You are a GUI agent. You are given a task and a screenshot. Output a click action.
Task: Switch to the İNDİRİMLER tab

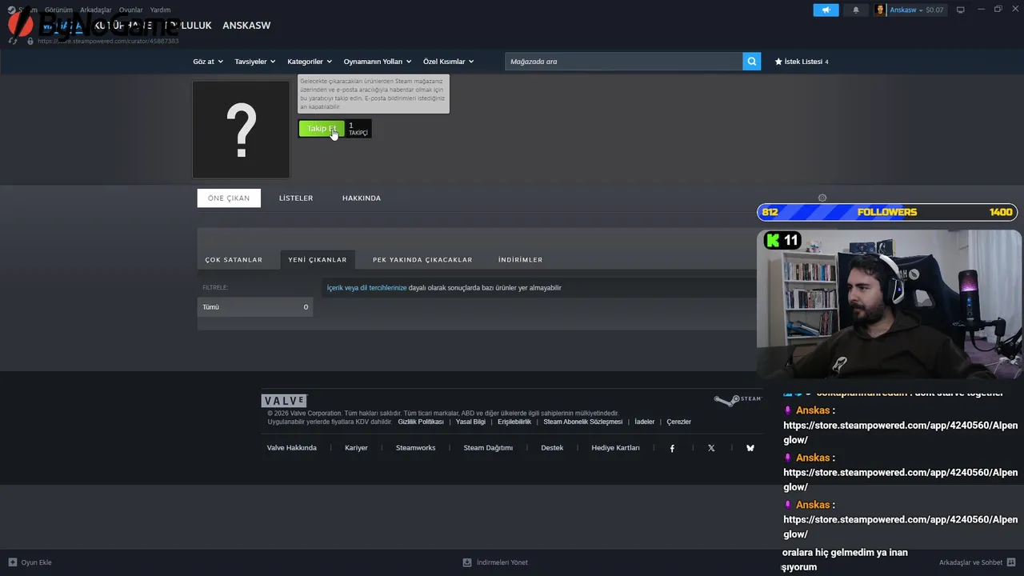[x=520, y=259]
